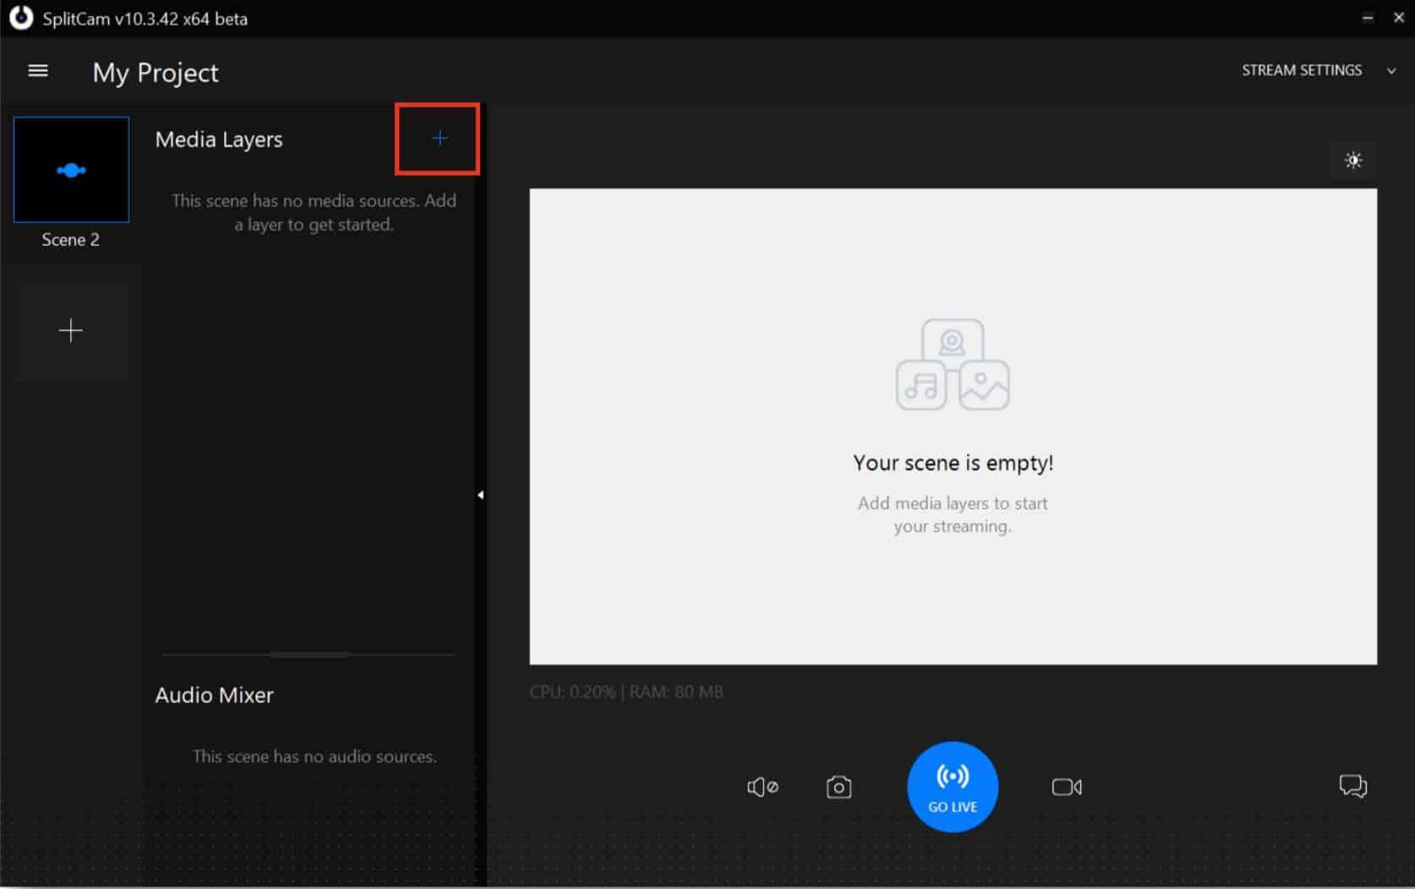This screenshot has height=889, width=1415.
Task: Add a new media layer
Action: [439, 139]
